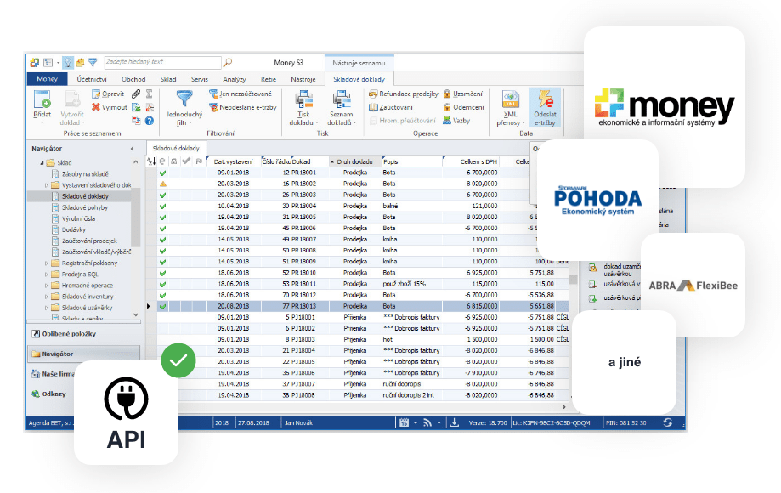Viewport: 781px width, 493px height.
Task: Expand the Prodejna SQL folder
Action: tap(47, 275)
